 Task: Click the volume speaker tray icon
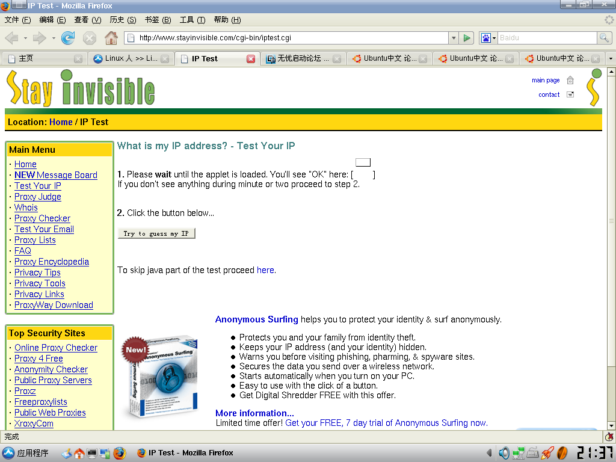coord(504,453)
